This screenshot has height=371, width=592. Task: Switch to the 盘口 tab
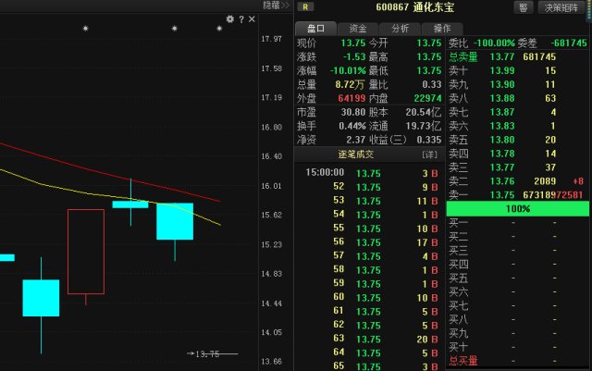[315, 28]
